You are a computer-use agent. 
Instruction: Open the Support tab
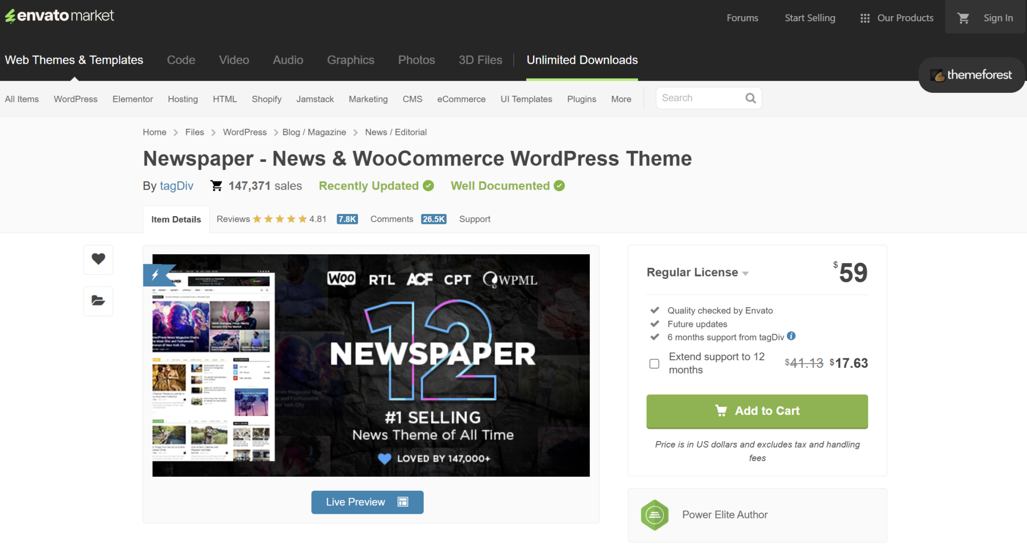474,219
